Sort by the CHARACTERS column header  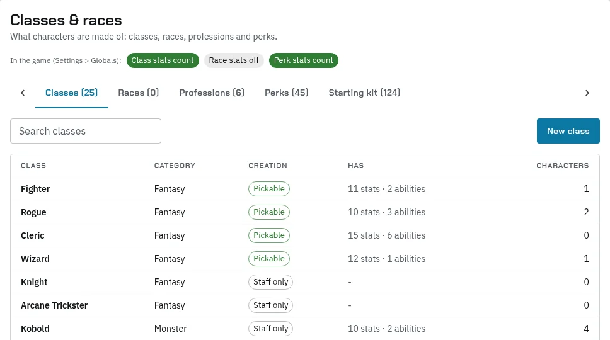pyautogui.click(x=563, y=166)
